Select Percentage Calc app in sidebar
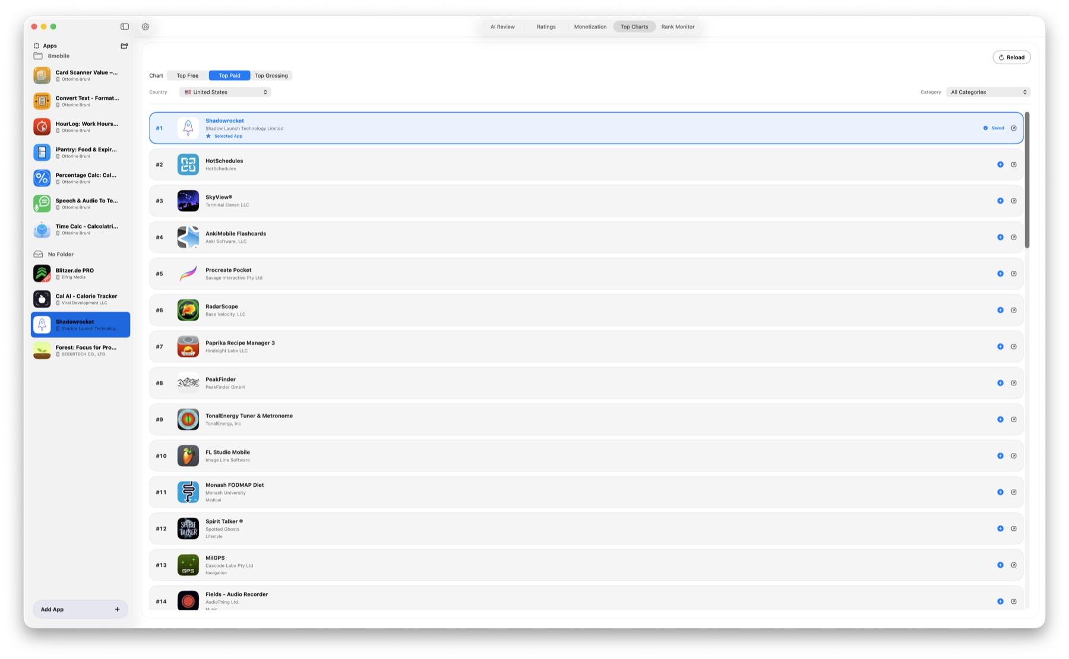The width and height of the screenshot is (1069, 659). 80,178
